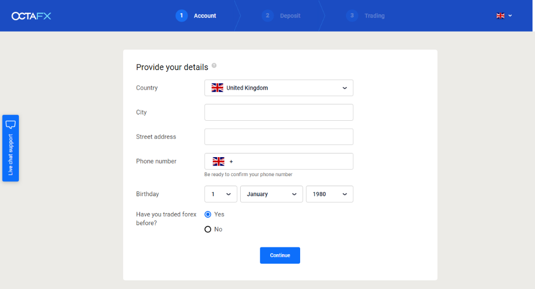This screenshot has width=535, height=289.
Task: Click the step 1 circle icon
Action: [x=182, y=16]
